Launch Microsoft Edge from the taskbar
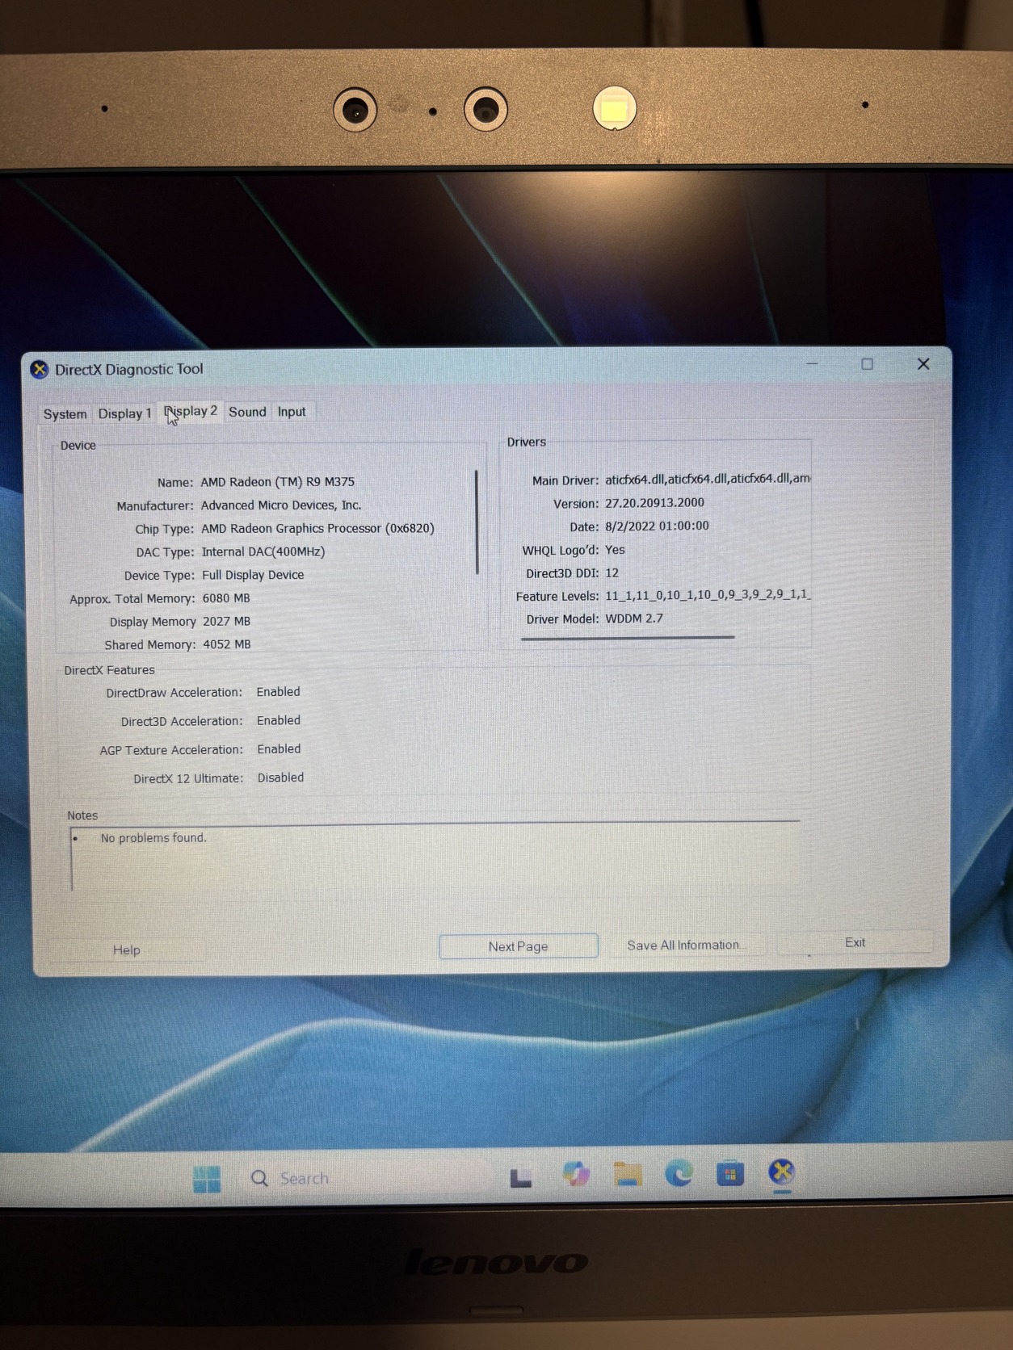 coord(679,1172)
